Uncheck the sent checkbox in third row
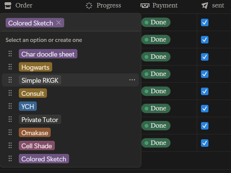The image size is (231, 173). 205,57
